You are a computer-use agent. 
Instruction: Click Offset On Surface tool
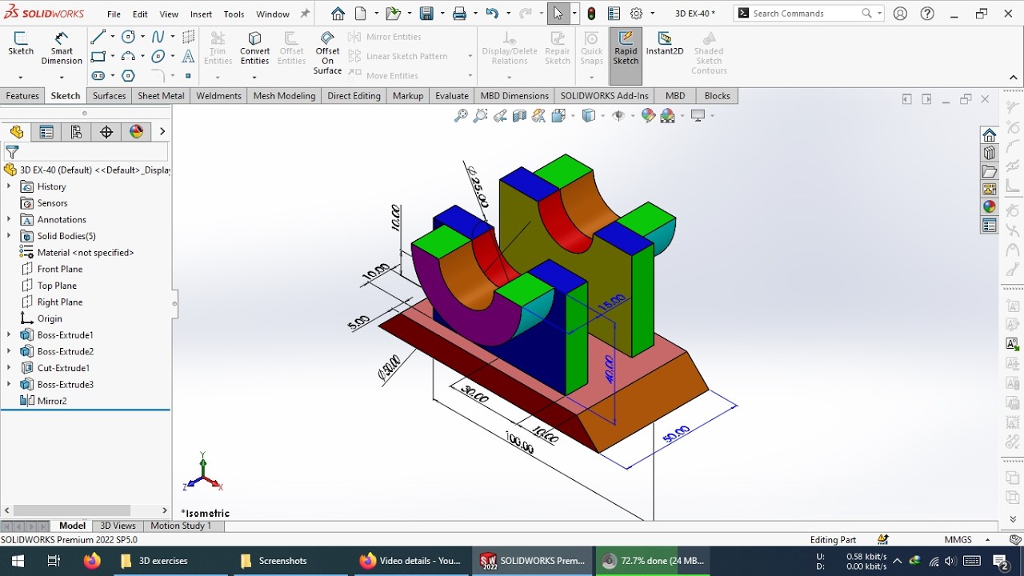click(x=327, y=53)
